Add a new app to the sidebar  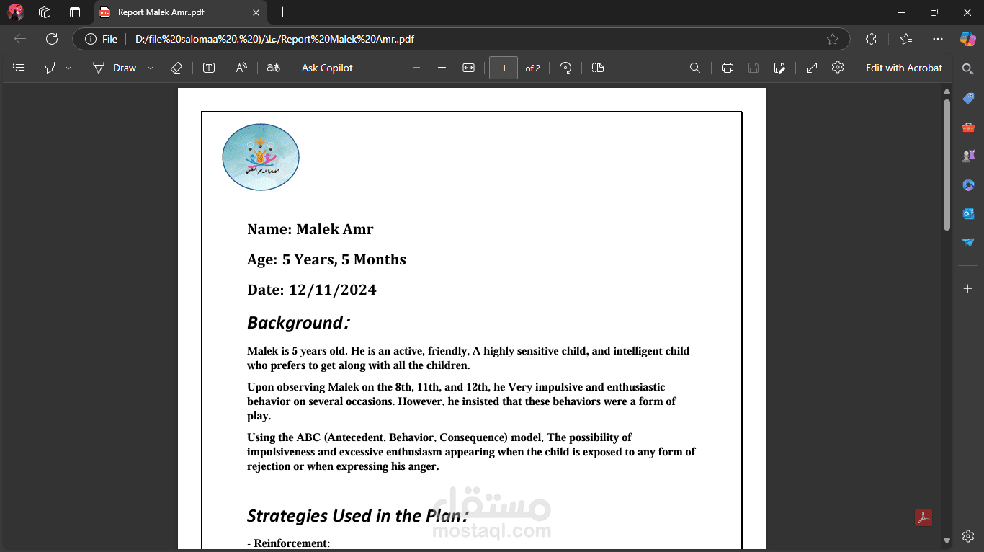(968, 288)
